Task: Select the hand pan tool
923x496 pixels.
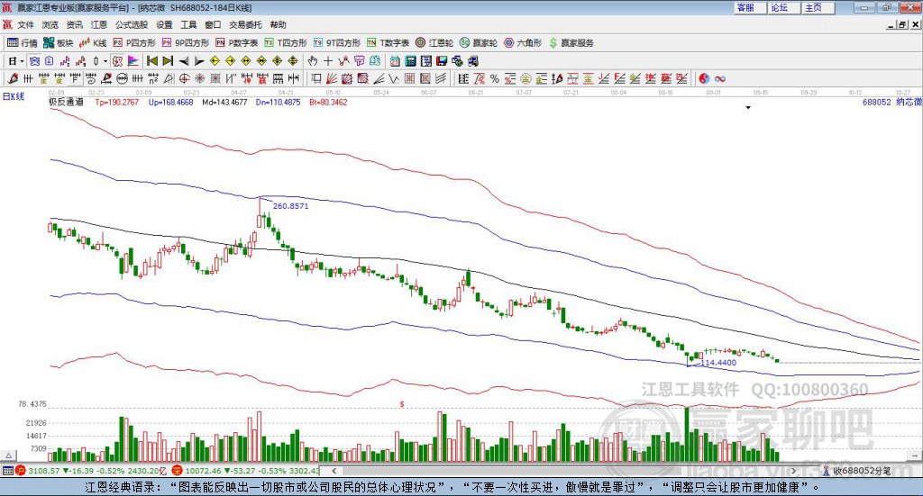Action: pos(312,61)
